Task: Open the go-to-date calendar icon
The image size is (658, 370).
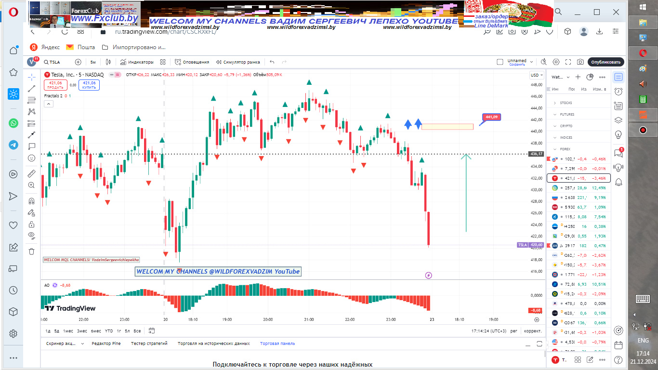Action: 152,330
